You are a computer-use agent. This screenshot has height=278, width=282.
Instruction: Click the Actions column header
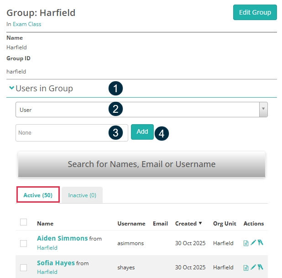[x=254, y=224]
